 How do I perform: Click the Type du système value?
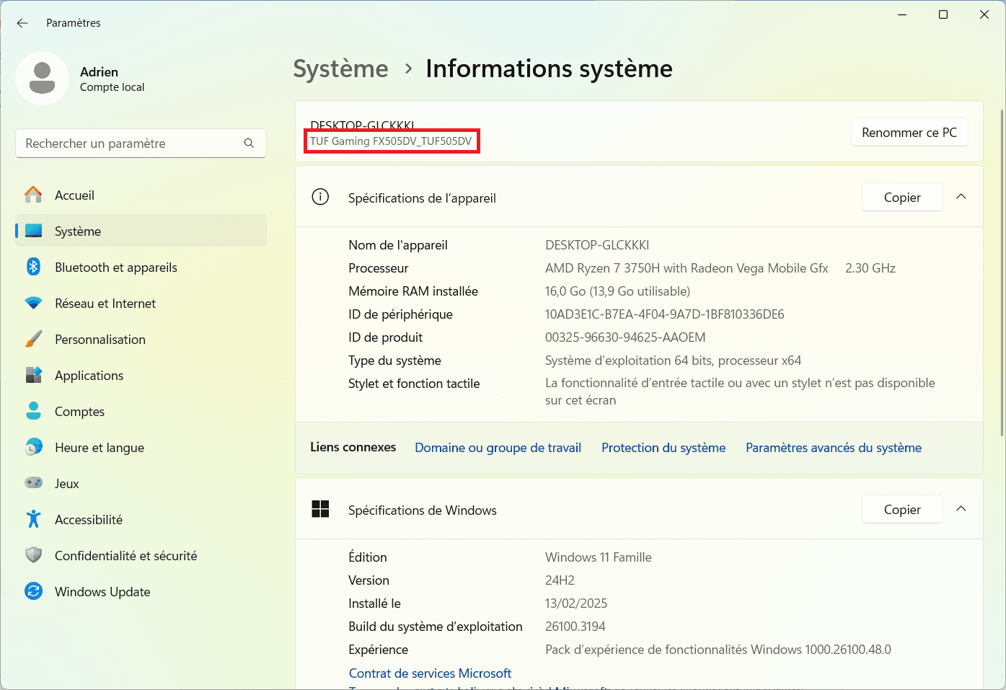673,361
